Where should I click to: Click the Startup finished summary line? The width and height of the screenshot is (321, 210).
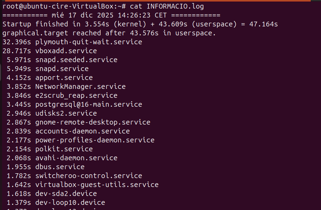(140, 24)
